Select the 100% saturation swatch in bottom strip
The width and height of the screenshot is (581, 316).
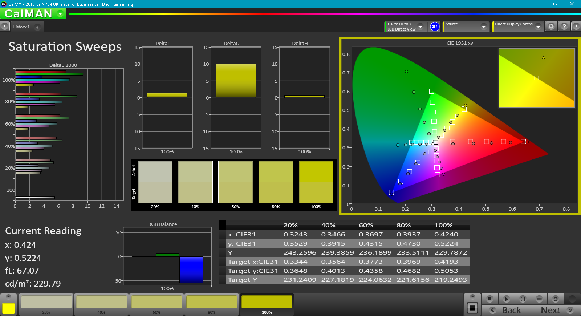point(267,304)
